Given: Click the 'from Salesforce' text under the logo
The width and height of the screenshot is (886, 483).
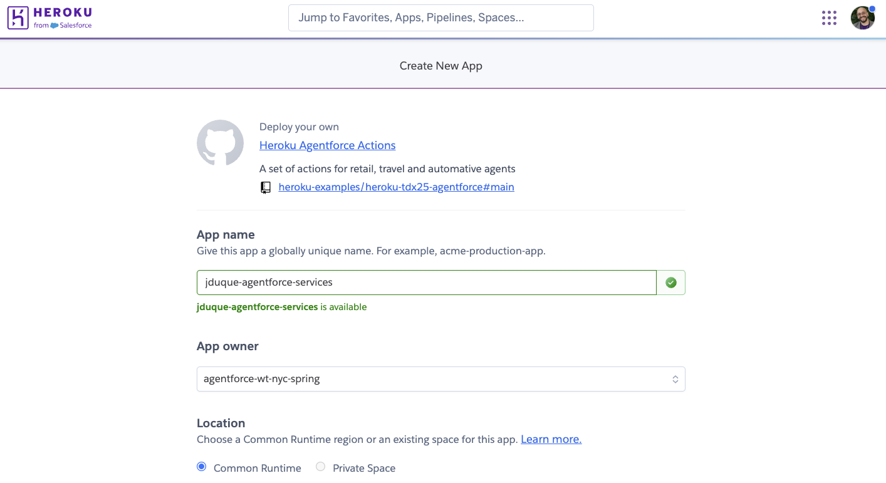Looking at the screenshot, I should click(63, 26).
